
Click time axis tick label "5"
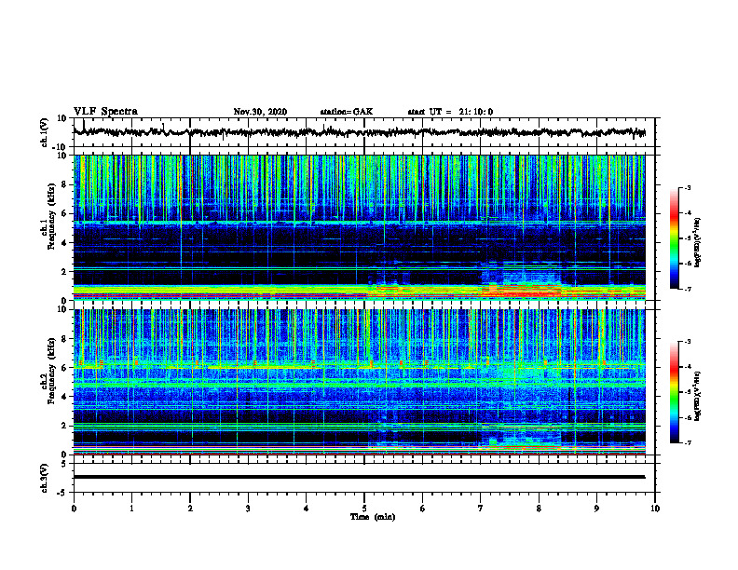coord(364,509)
